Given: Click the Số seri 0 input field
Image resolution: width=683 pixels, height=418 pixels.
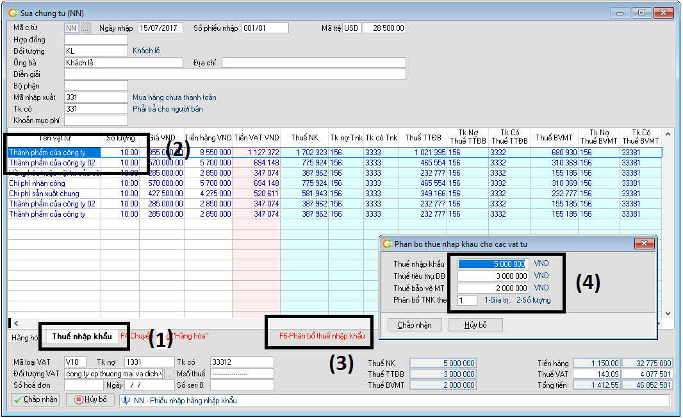Looking at the screenshot, I should pyautogui.click(x=242, y=385).
